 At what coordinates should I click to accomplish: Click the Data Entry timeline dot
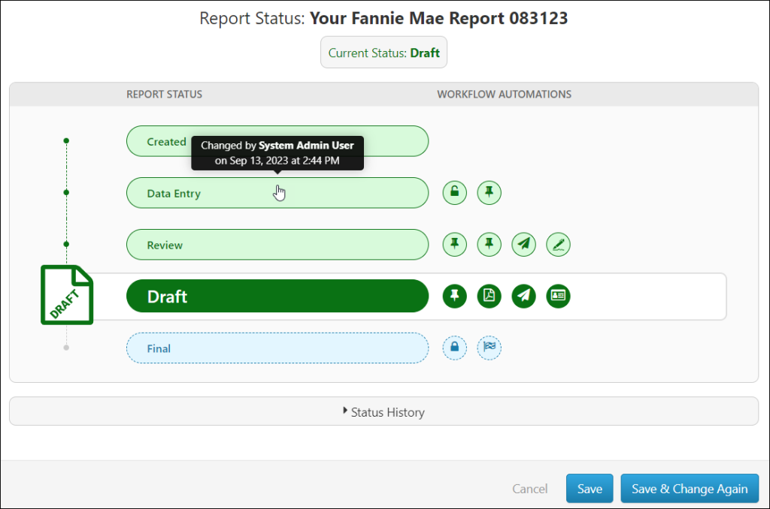[x=66, y=192]
